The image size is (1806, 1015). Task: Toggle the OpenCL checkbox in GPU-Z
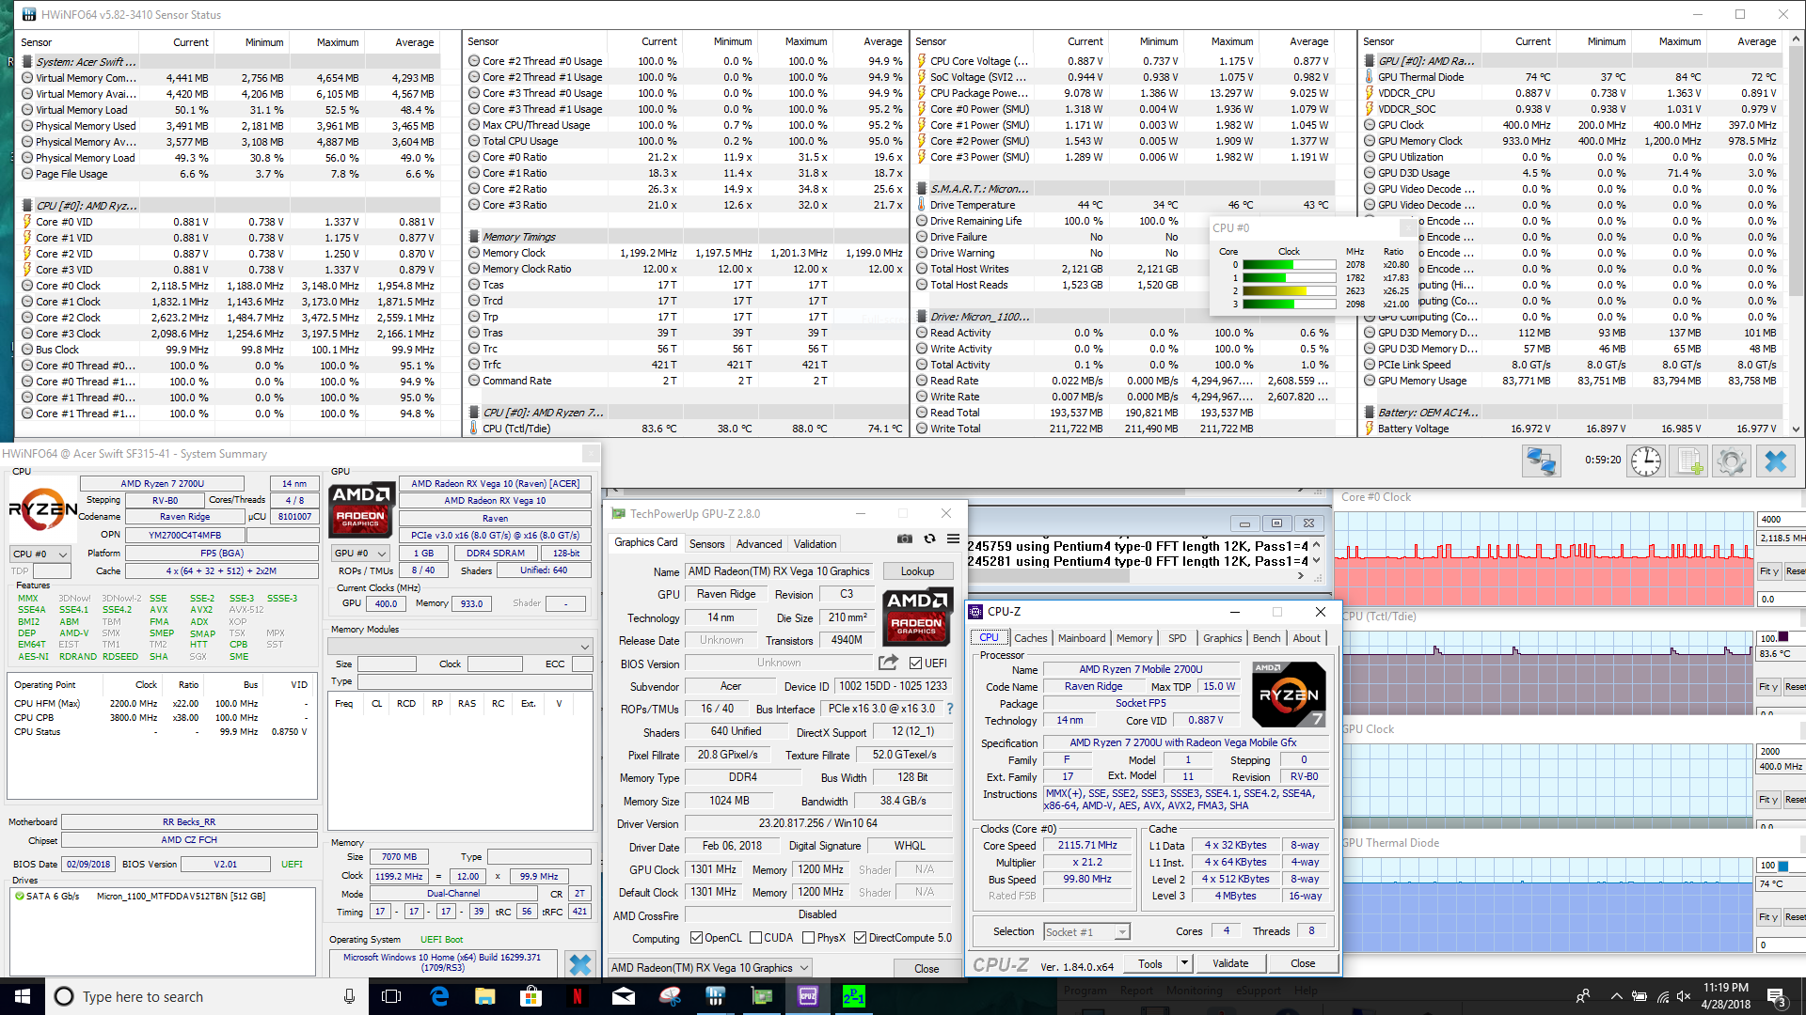[697, 937]
